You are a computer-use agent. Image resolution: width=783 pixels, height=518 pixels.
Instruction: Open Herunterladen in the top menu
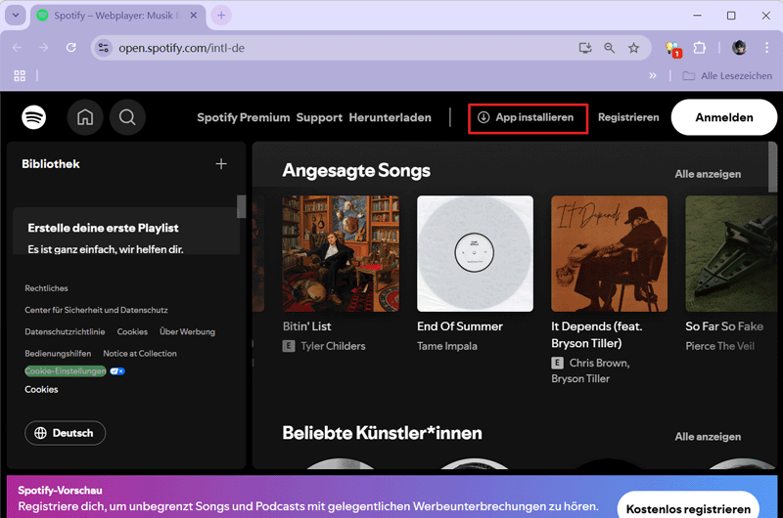[390, 117]
